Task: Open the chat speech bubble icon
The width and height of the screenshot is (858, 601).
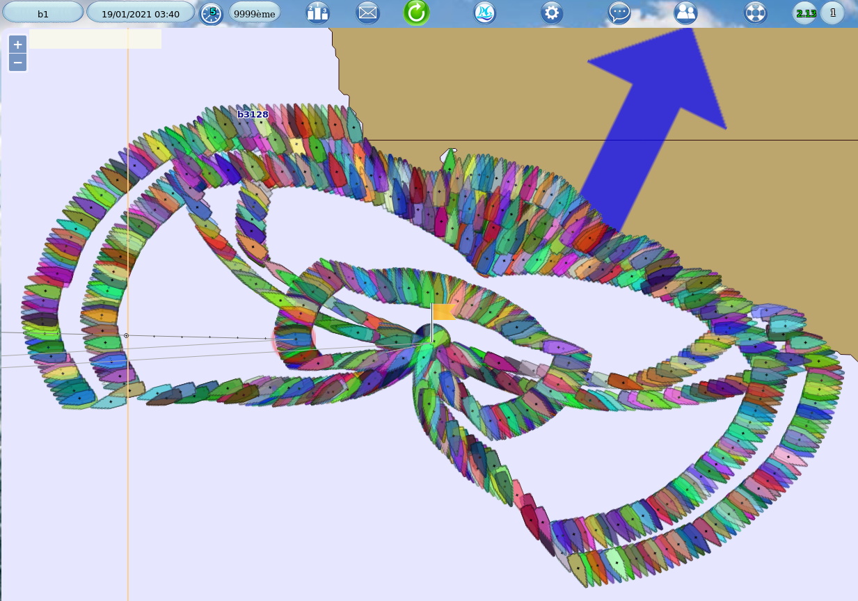Action: click(x=619, y=13)
